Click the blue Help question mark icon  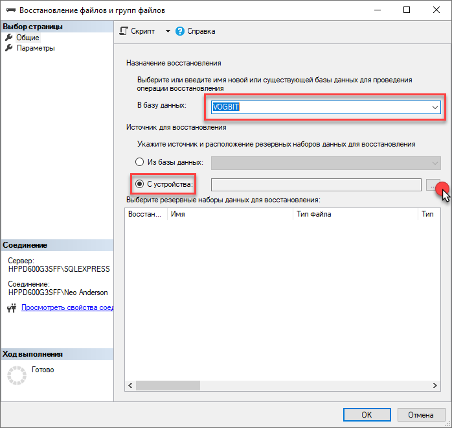[180, 31]
